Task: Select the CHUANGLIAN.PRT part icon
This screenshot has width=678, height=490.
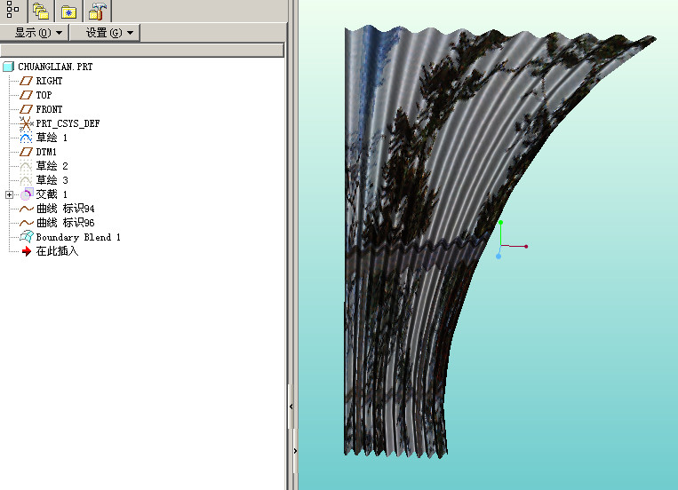Action: coord(8,67)
